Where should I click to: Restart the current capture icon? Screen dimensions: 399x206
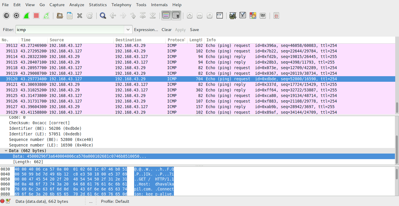pyautogui.click(x=46, y=16)
